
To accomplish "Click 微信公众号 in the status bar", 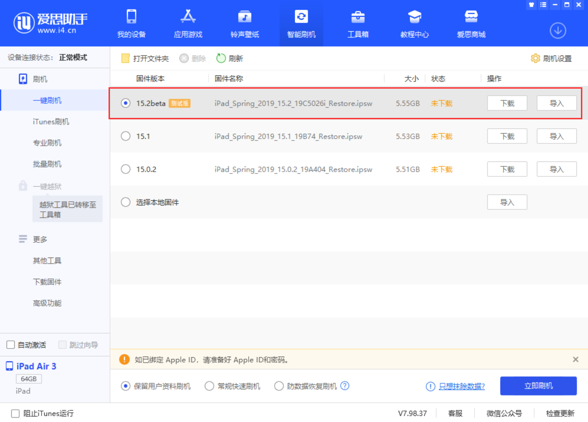I will (504, 413).
